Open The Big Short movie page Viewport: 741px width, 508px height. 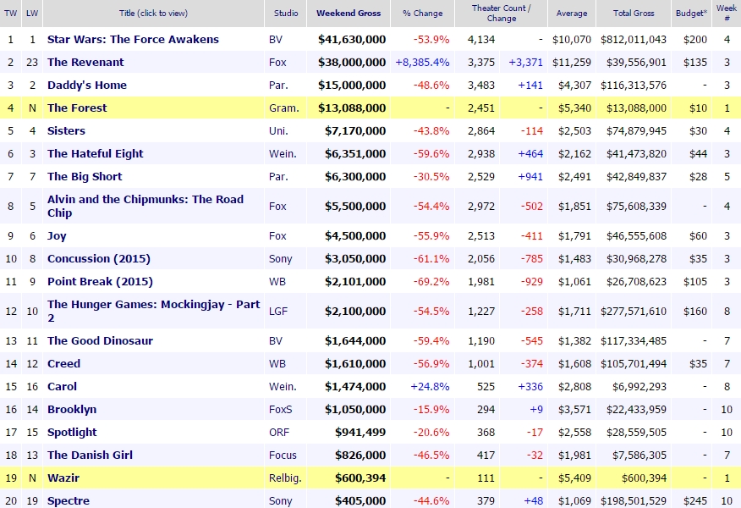click(85, 176)
